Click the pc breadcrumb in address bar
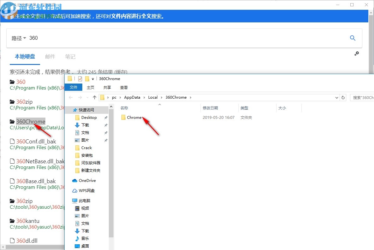This screenshot has height=250, width=374. point(114,97)
